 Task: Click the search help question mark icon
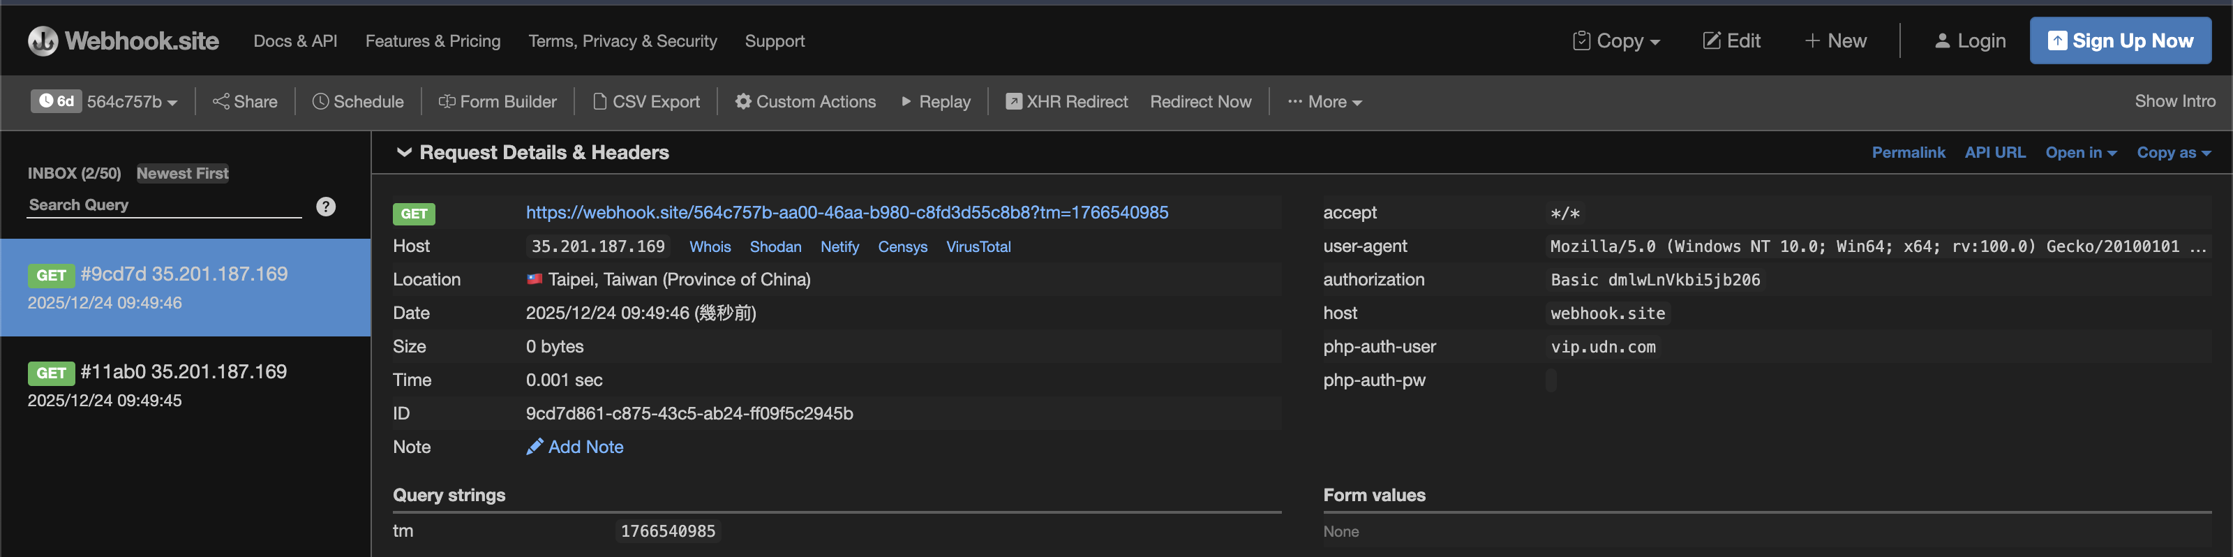point(326,207)
